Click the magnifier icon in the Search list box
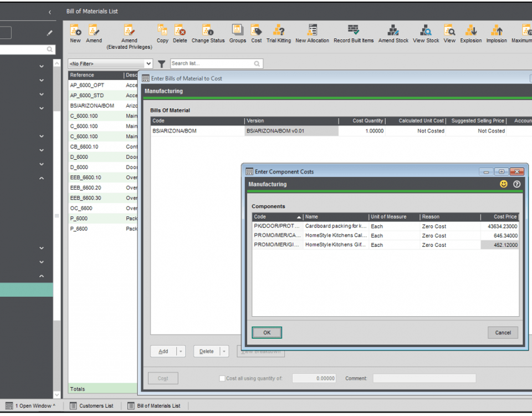This screenshot has height=416, width=532. click(x=257, y=63)
